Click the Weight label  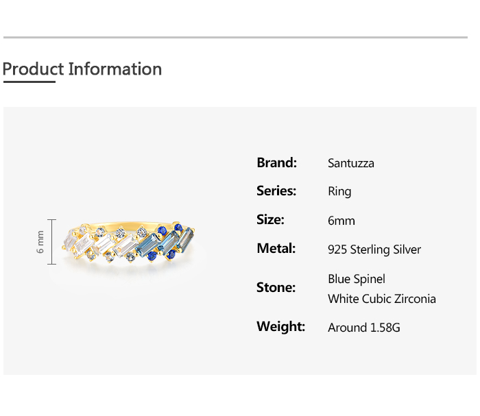[280, 327]
